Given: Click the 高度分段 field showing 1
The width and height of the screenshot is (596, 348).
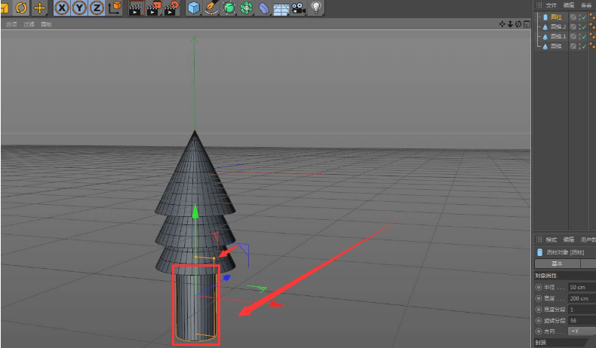Looking at the screenshot, I should (x=582, y=310).
